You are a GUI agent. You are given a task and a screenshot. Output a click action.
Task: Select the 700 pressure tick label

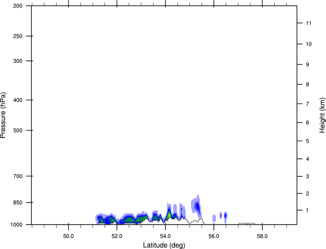[18, 176]
